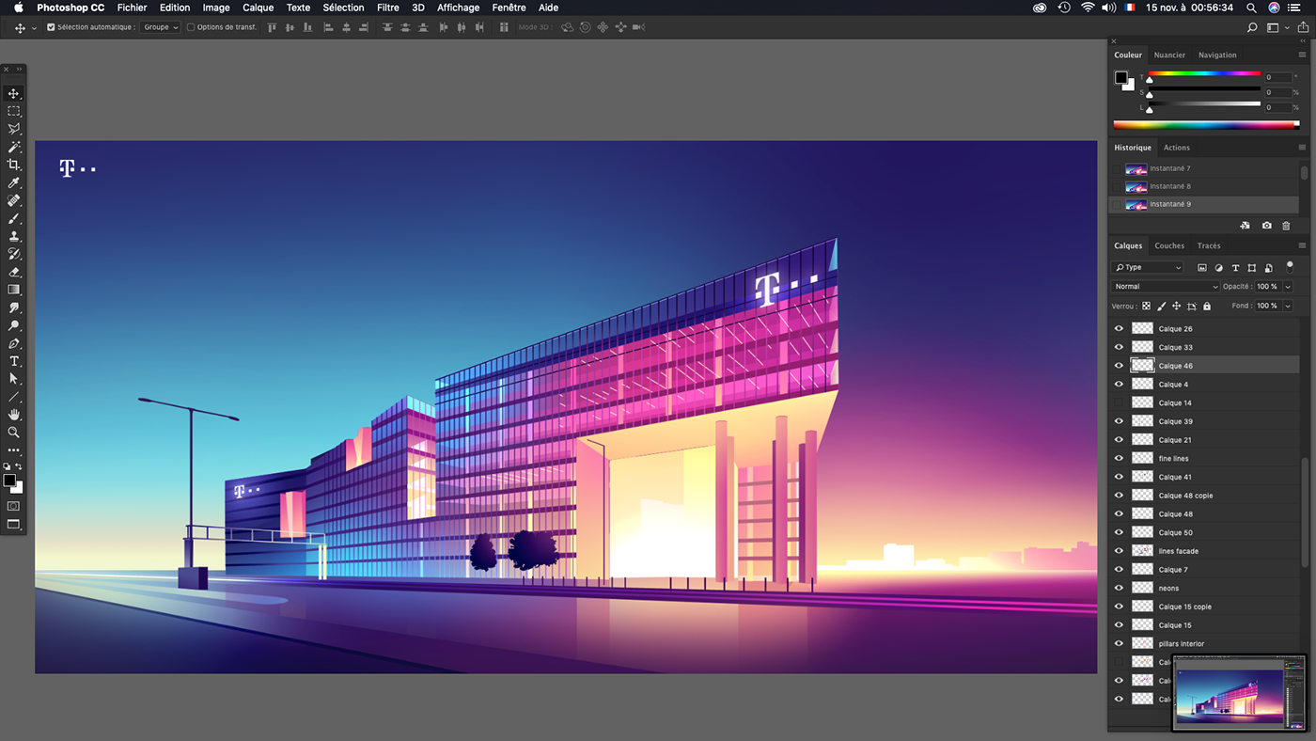
Task: Activate the Crop tool
Action: coord(14,166)
